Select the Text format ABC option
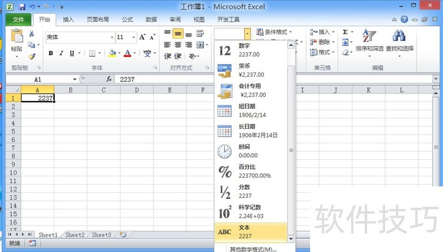The height and width of the screenshot is (252, 443). click(251, 232)
